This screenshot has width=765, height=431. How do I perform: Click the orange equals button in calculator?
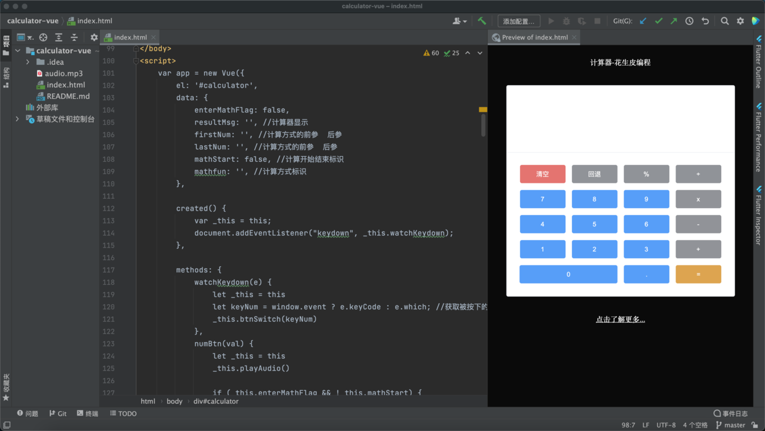click(698, 274)
